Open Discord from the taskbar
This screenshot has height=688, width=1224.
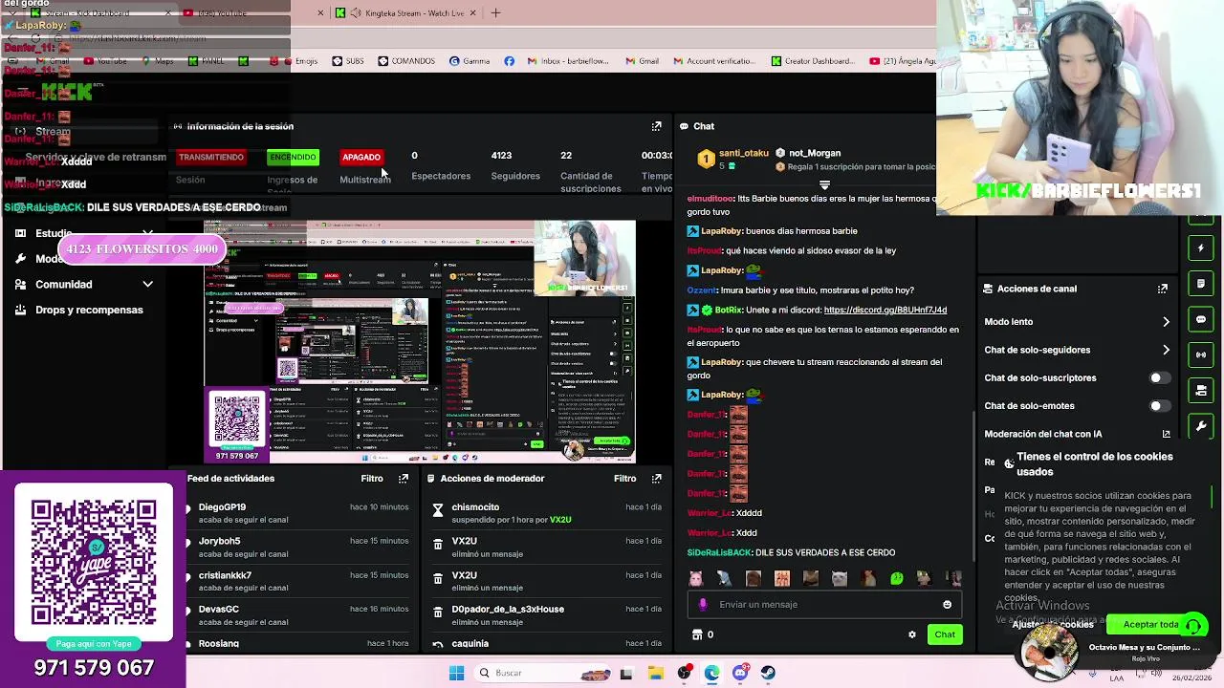tap(740, 673)
